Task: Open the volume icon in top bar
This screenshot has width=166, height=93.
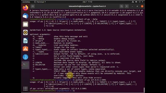Action: (136, 2)
